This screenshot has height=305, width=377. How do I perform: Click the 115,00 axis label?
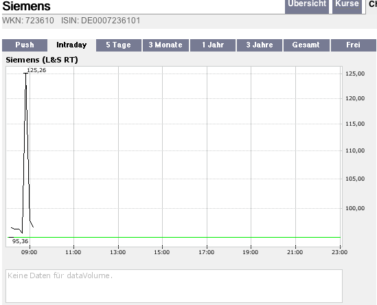355,124
